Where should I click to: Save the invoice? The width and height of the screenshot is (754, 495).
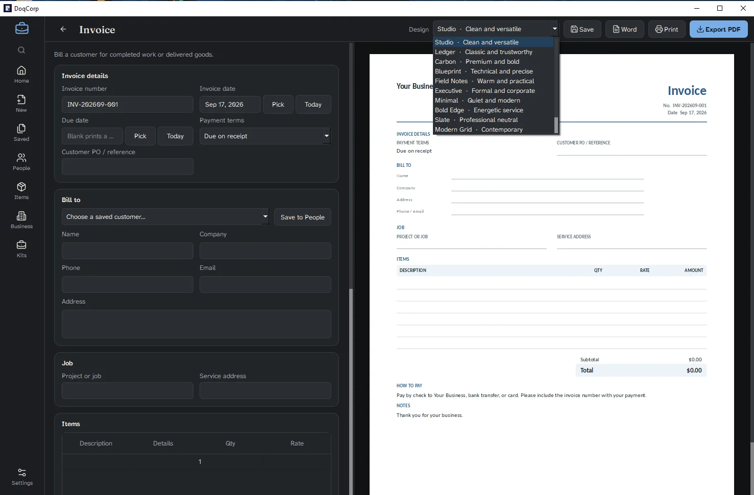582,29
